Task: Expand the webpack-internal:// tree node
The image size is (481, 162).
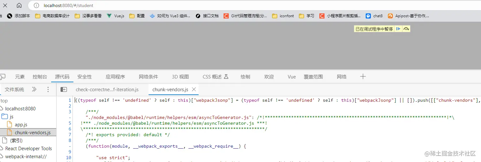Action: coord(26,157)
